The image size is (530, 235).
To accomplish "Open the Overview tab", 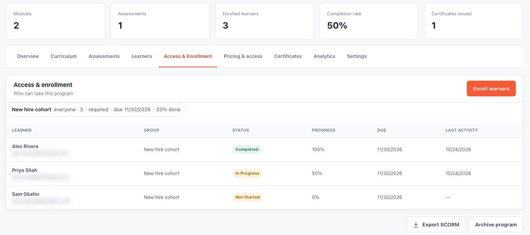I will point(28,56).
